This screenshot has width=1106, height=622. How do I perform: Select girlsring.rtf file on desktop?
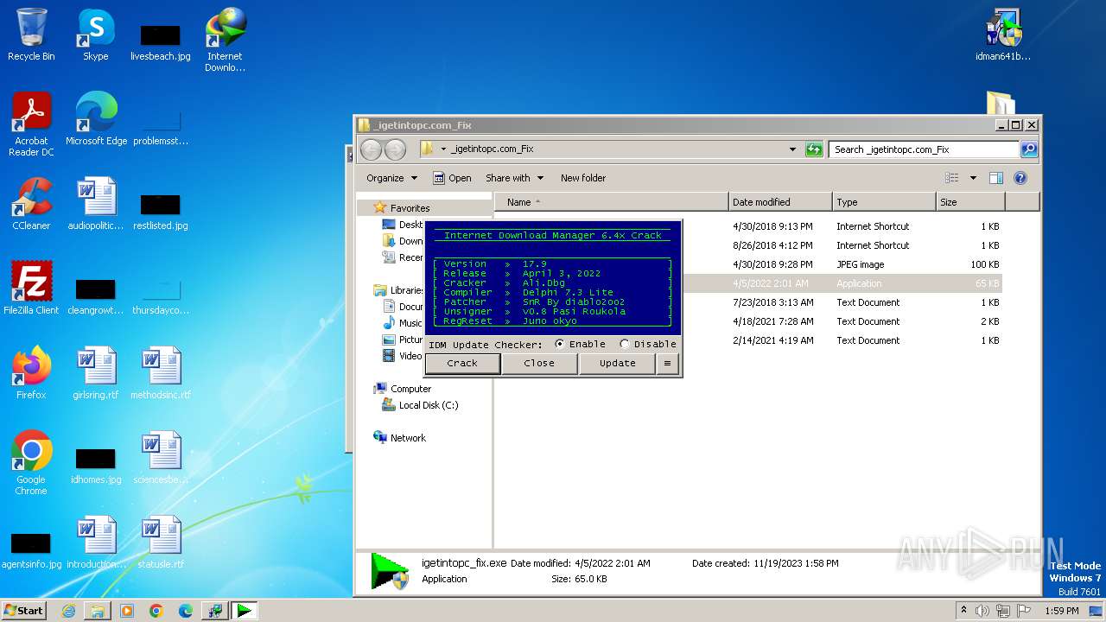point(96,373)
